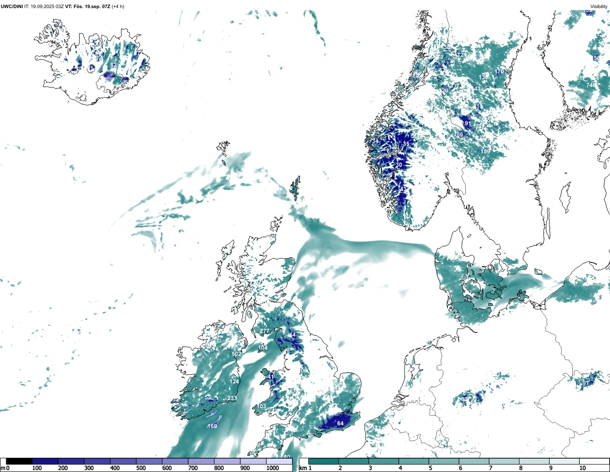Click the "169" value off southern Ireland
The image size is (610, 472).
(212, 426)
